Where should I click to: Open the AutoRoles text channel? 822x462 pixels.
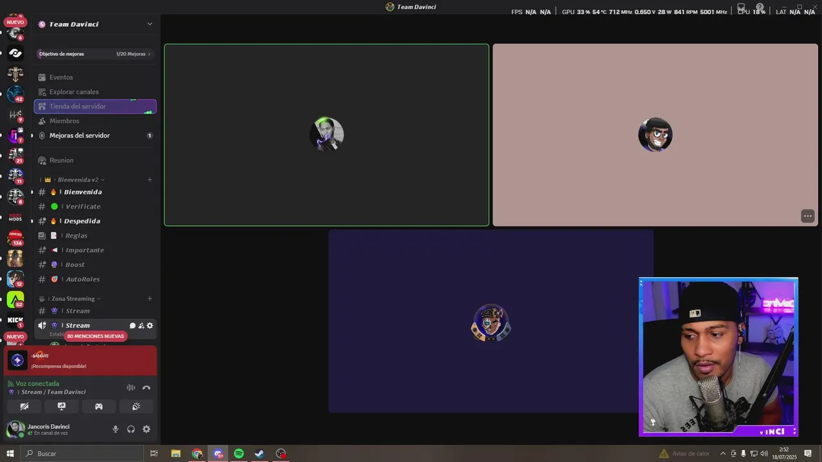(x=95, y=279)
